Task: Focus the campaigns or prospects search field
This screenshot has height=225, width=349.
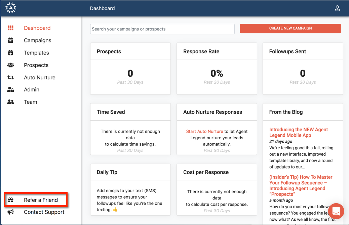Action: (162, 29)
